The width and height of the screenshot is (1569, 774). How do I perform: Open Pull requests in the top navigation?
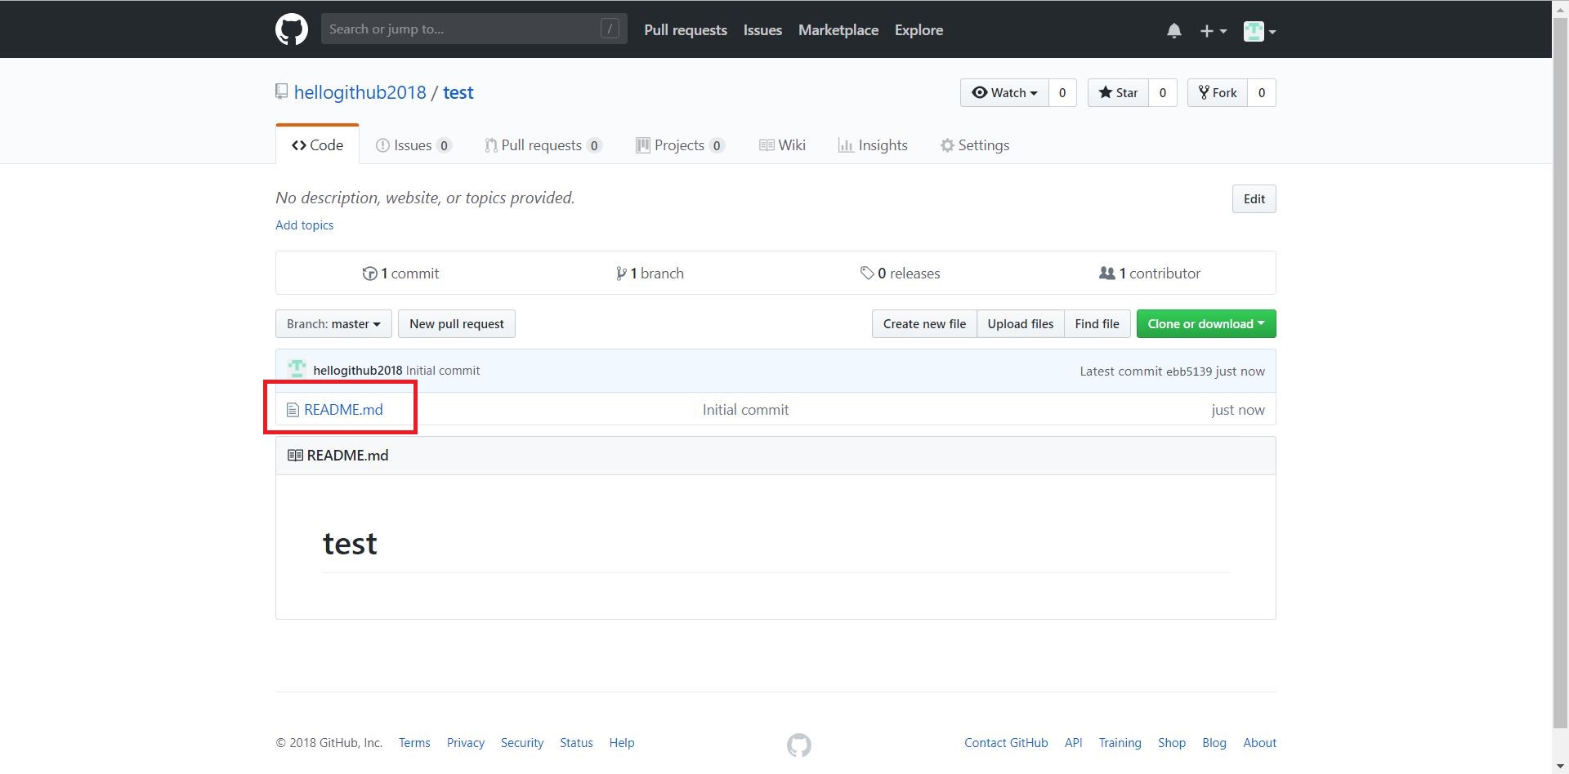(686, 30)
